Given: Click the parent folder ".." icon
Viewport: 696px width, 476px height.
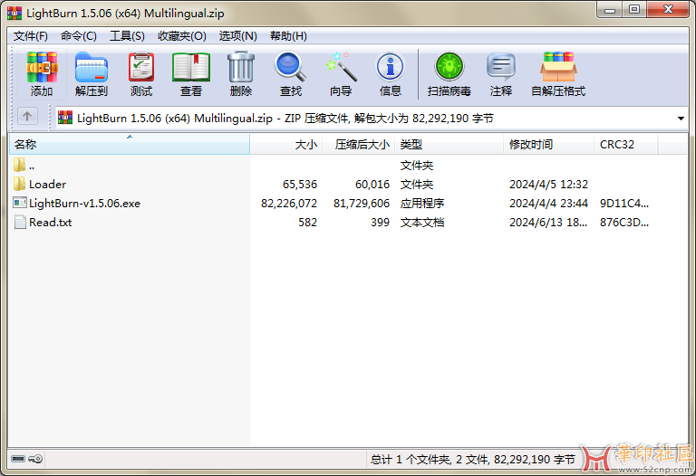Looking at the screenshot, I should 19,165.
